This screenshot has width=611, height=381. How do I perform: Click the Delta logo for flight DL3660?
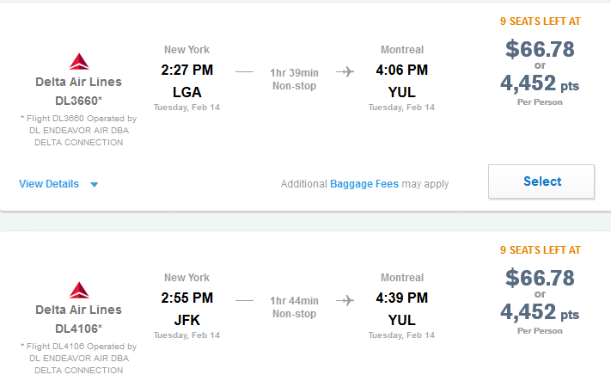(79, 62)
